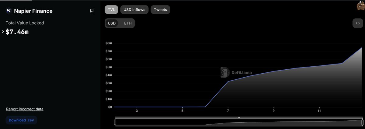Click the Report incorrect data link

25,109
